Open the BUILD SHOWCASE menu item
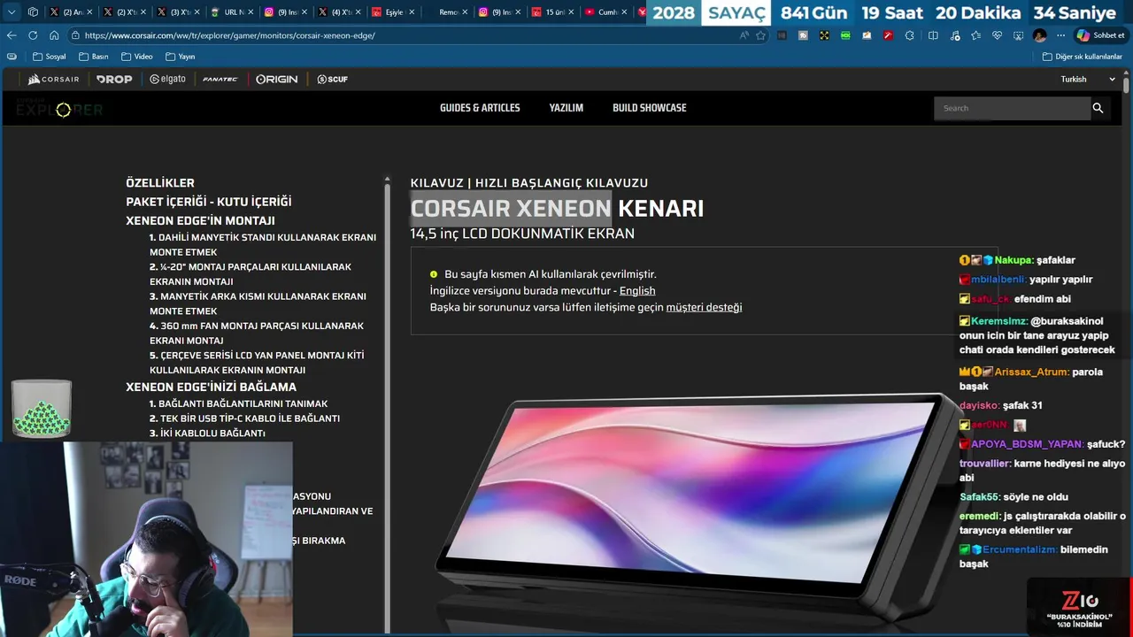This screenshot has width=1133, height=637. pos(650,108)
